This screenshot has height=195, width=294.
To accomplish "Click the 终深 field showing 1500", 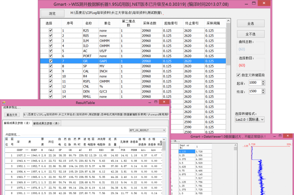I will 255,91.
